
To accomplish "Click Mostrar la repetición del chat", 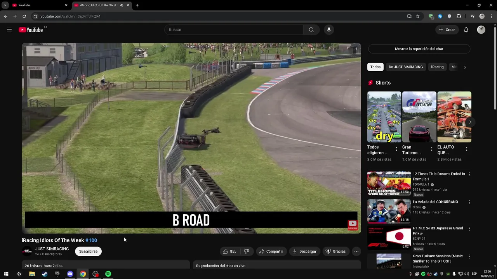I will click(x=419, y=49).
